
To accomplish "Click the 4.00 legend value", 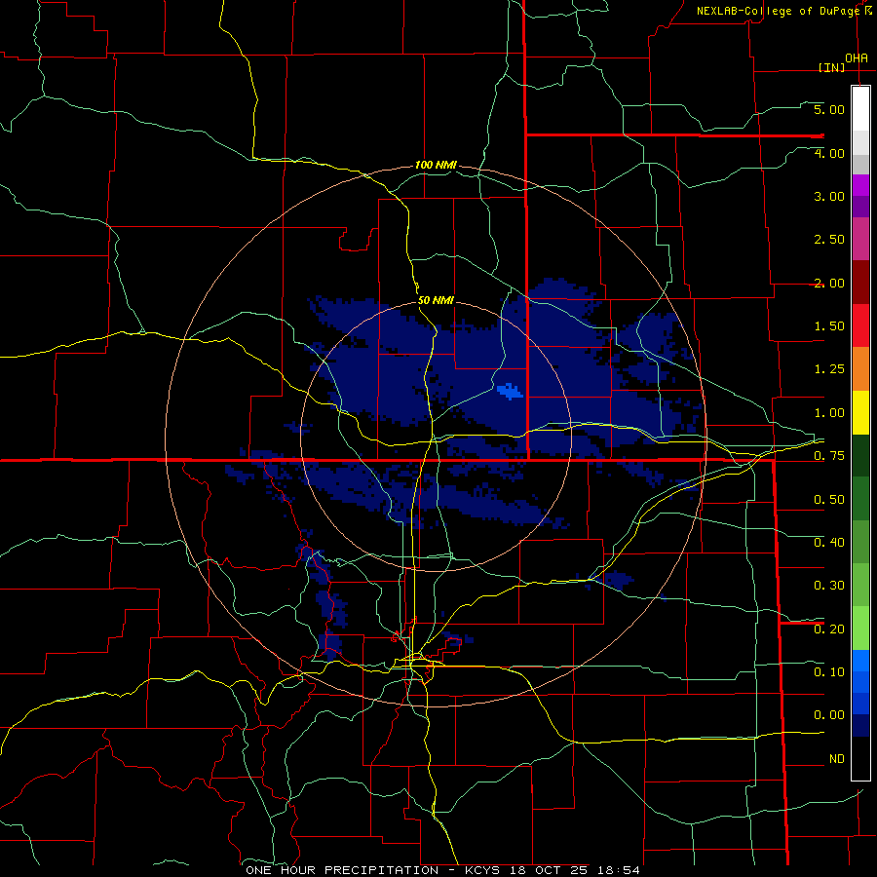I will coord(829,153).
